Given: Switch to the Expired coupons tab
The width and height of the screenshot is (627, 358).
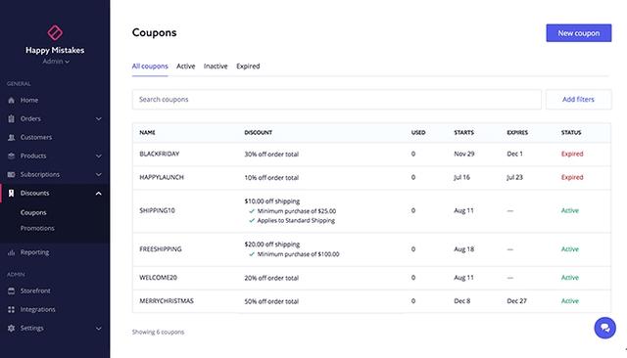Looking at the screenshot, I should tap(248, 67).
